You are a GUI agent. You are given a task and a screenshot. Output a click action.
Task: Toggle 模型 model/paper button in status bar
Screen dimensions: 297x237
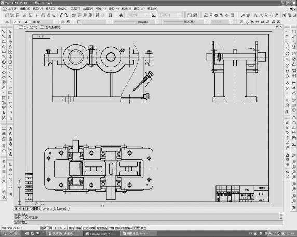tap(143, 228)
